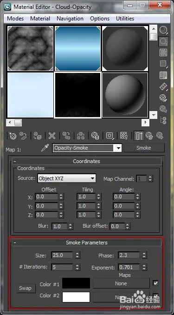Click the Swap colors button
This screenshot has height=315, width=174.
(x=26, y=288)
